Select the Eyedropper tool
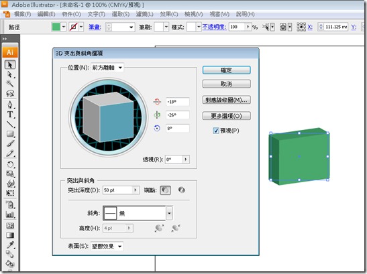Screen dimensions: 367x274 click(10, 245)
